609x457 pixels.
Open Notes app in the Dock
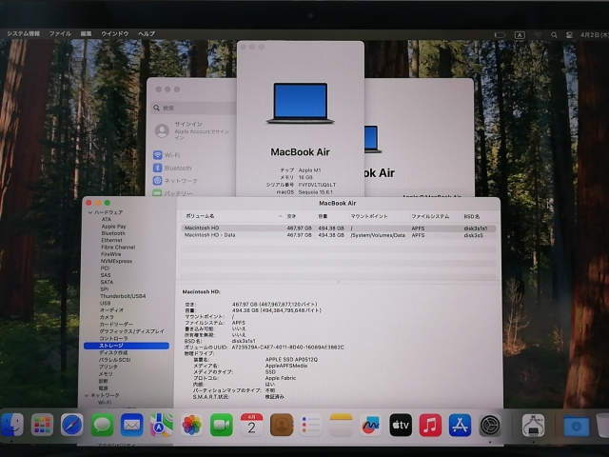[x=341, y=426]
